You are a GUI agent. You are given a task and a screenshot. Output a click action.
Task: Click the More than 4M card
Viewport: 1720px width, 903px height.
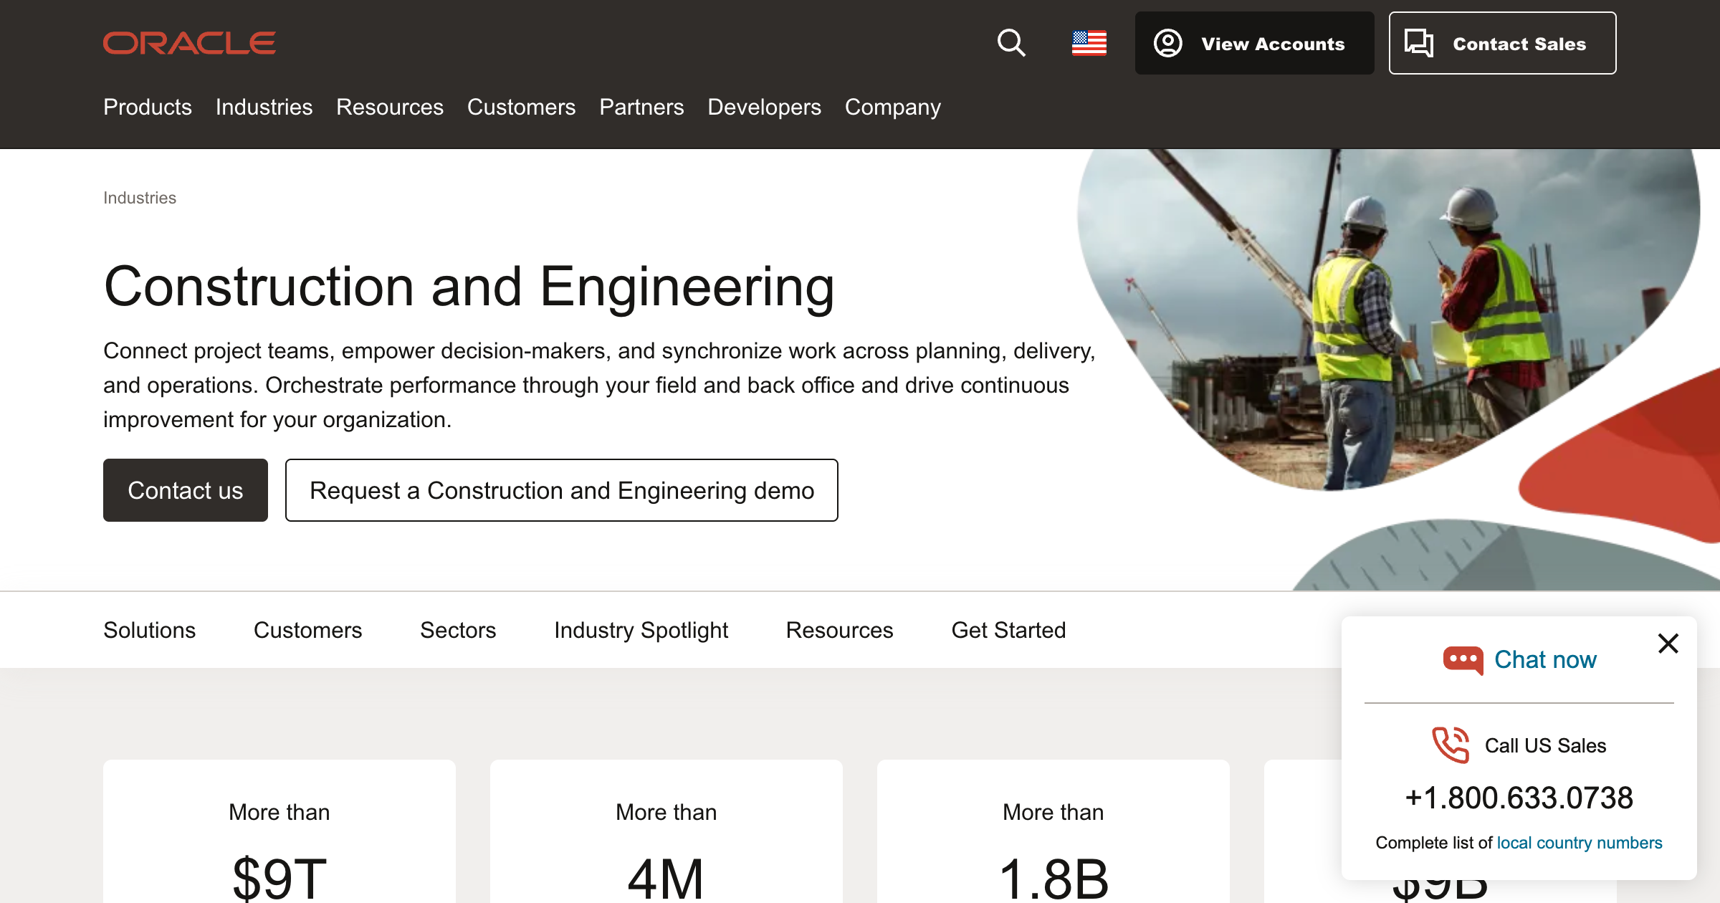[x=666, y=831]
